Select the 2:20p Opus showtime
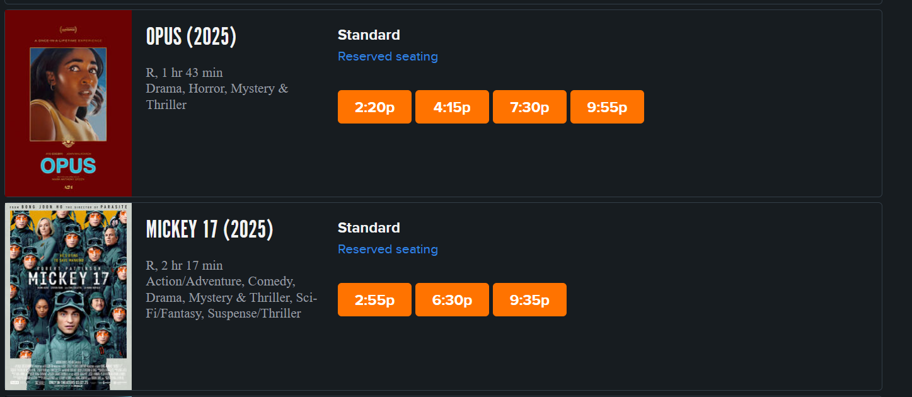The height and width of the screenshot is (397, 912). pos(374,107)
